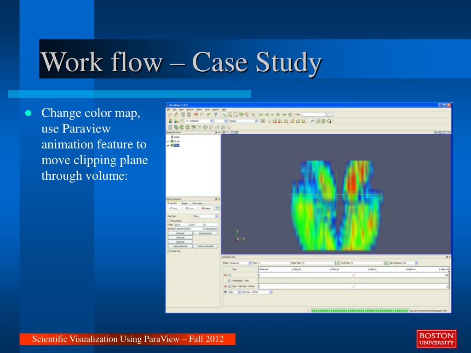Switch to the Information tab

(x=198, y=203)
